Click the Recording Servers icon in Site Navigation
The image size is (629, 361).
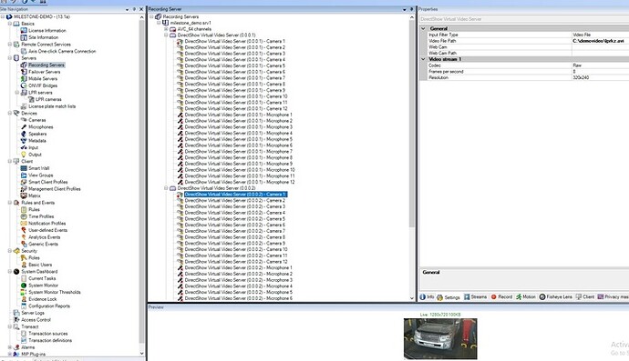click(24, 65)
